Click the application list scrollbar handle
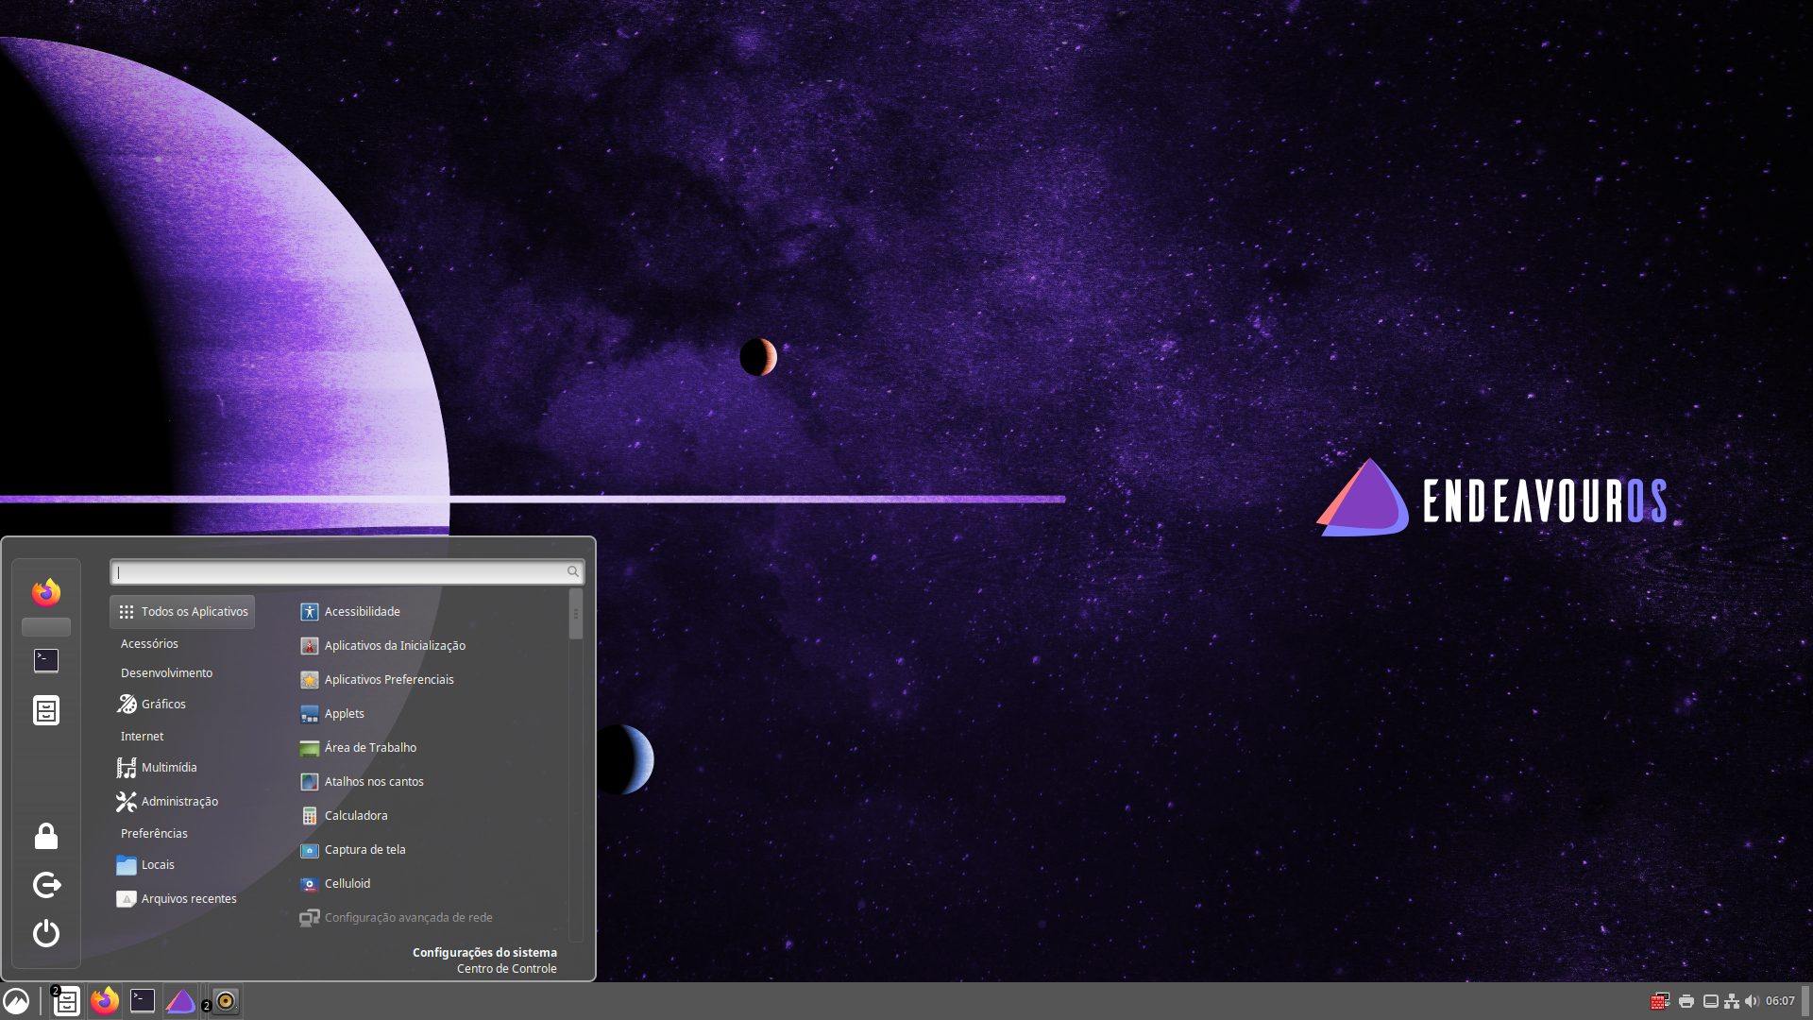This screenshot has height=1020, width=1813. tap(575, 616)
